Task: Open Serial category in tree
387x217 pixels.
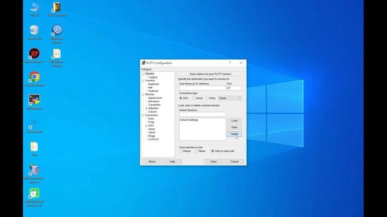Action: [151, 129]
